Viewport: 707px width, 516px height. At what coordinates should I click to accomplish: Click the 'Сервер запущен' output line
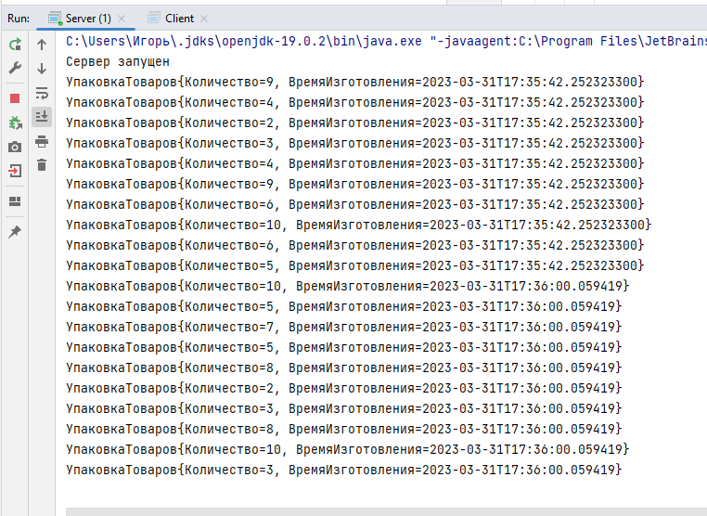(118, 62)
